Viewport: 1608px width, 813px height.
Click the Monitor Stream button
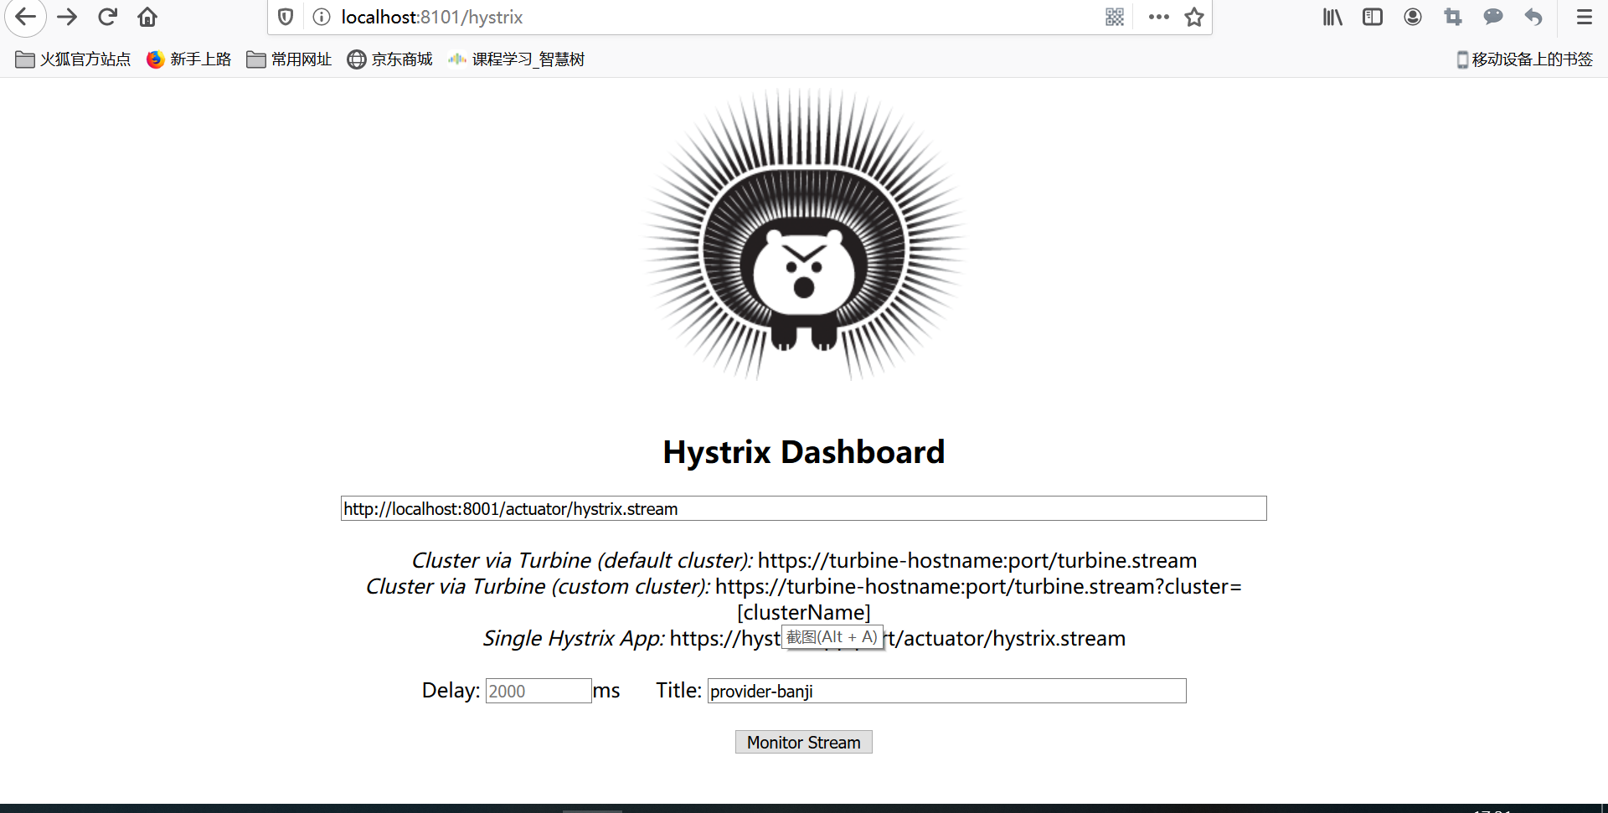pyautogui.click(x=803, y=742)
